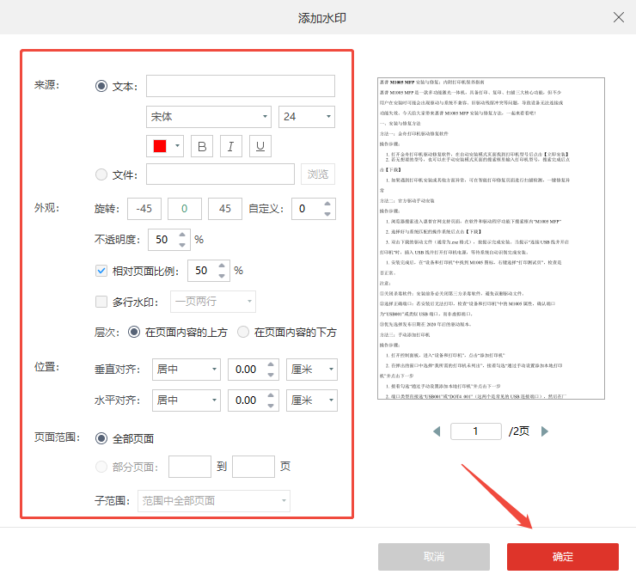Viewport: 636px width, 587px height.
Task: Click the 水平对齐 offset field 0.00
Action: 247,401
